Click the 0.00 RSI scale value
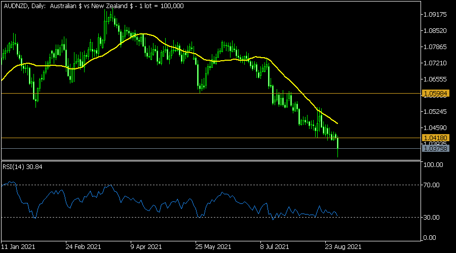Image resolution: width=456 pixels, height=253 pixels. [430, 238]
